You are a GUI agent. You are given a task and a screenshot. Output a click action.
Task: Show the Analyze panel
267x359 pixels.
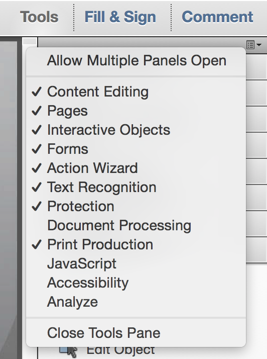point(136,302)
